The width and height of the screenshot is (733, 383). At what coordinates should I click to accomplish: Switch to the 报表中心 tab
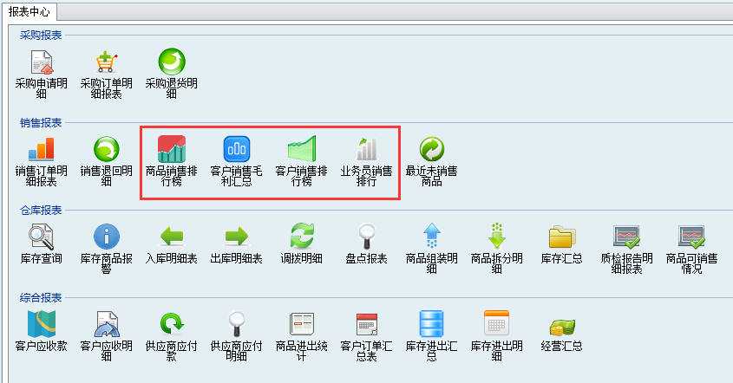[x=29, y=12]
